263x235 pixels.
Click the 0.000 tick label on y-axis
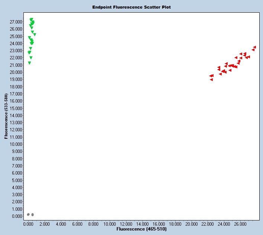coord(17,216)
